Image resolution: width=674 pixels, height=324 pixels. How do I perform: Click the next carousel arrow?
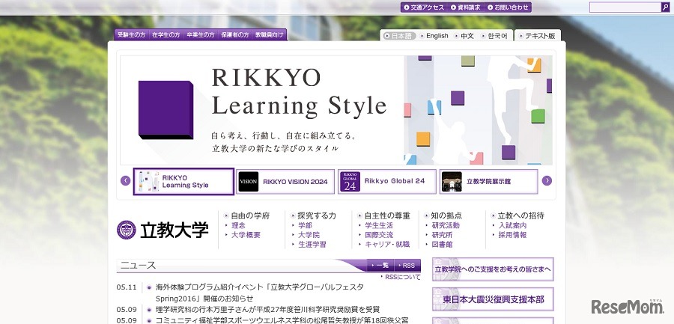point(547,181)
